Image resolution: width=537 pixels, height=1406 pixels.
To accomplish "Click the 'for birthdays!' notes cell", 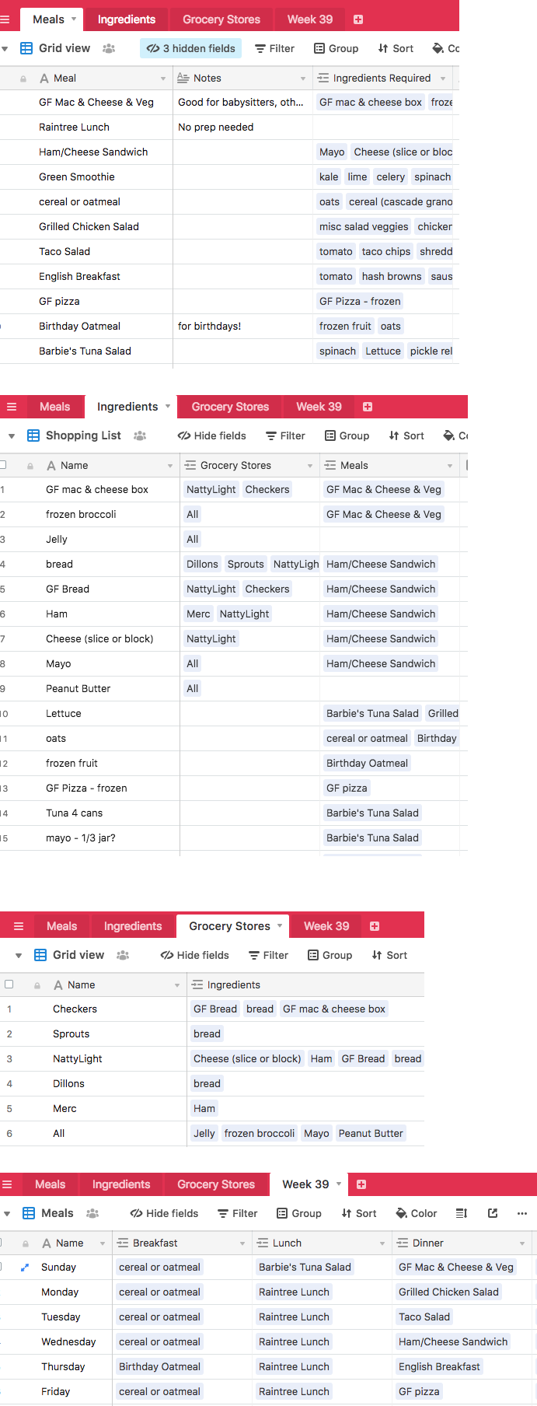I will (x=243, y=327).
